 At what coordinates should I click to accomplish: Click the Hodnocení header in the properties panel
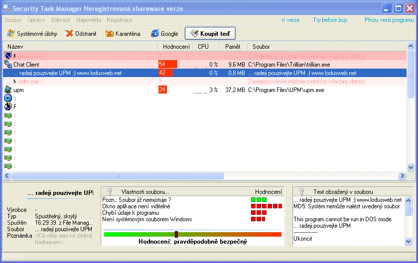(x=268, y=192)
